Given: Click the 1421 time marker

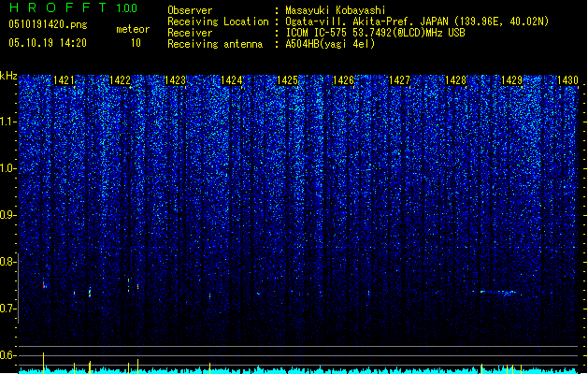Looking at the screenshot, I should tap(64, 80).
